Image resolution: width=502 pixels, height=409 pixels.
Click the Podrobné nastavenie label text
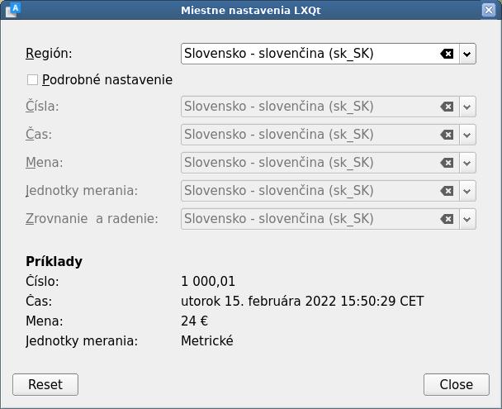(x=107, y=80)
